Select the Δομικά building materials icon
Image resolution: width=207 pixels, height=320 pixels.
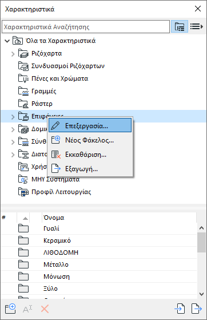(23, 129)
